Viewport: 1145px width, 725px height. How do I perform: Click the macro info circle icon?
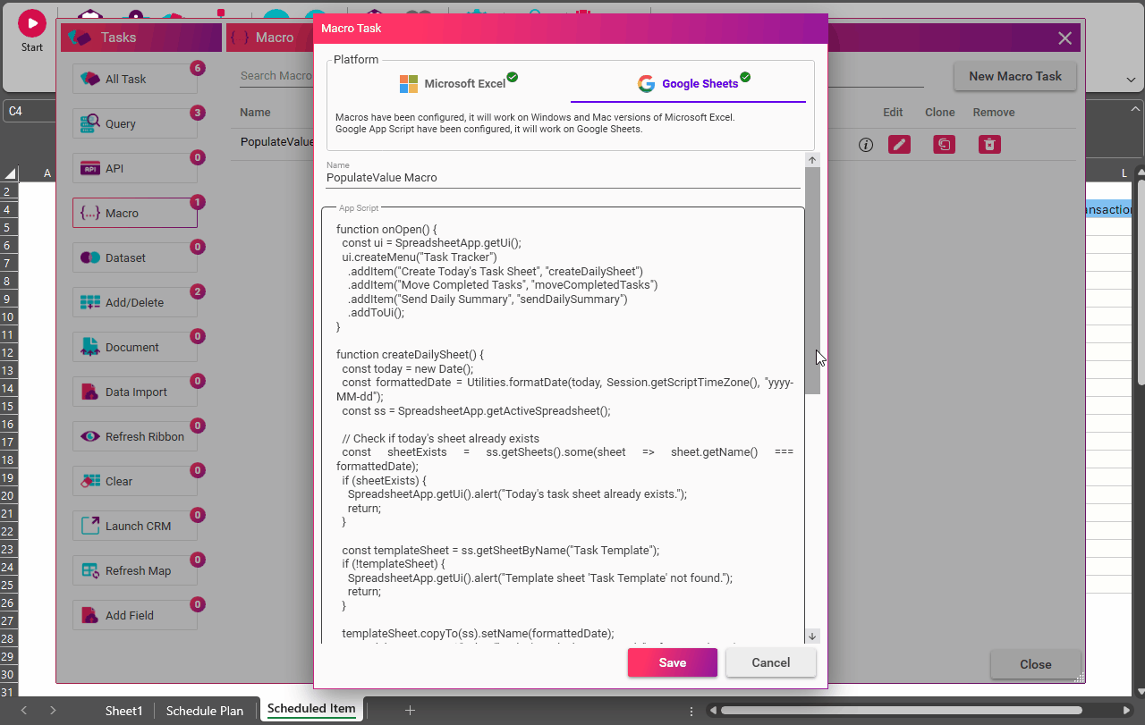tap(865, 145)
